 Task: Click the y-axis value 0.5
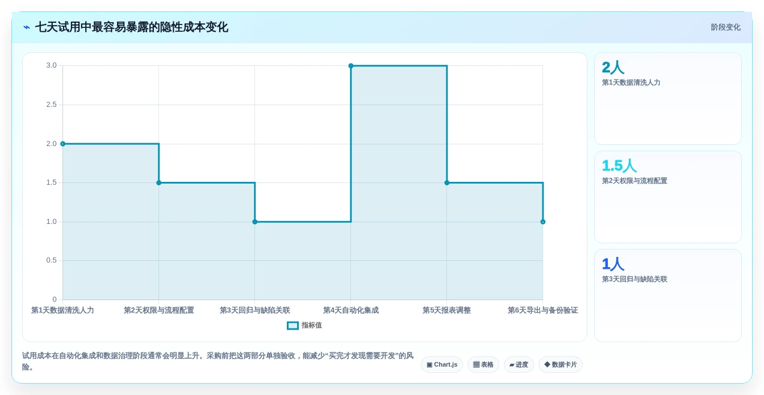coord(52,260)
